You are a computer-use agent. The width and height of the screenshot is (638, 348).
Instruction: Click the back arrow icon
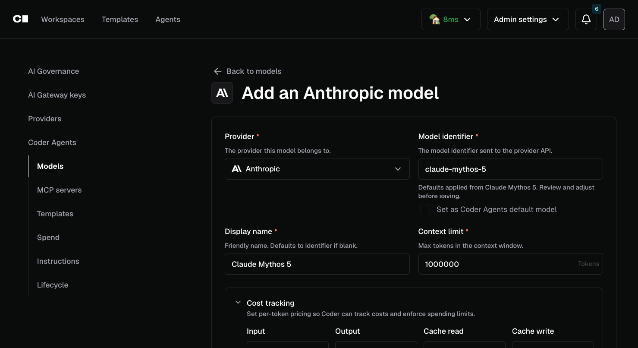point(218,71)
